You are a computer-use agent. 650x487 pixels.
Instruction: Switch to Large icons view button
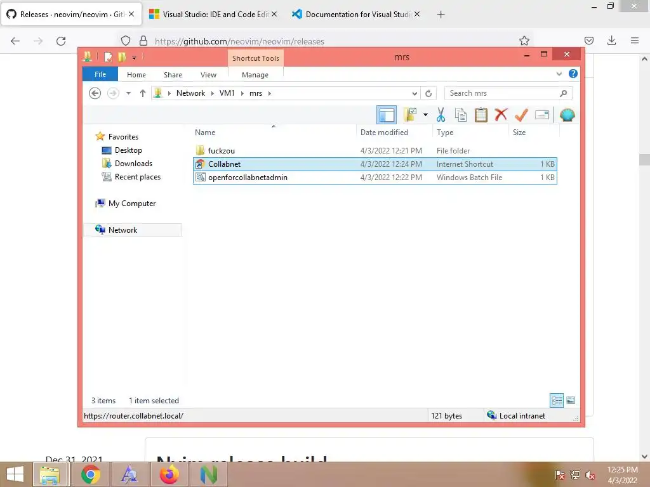pyautogui.click(x=571, y=400)
